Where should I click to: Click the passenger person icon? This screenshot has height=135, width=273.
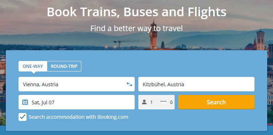point(144,102)
